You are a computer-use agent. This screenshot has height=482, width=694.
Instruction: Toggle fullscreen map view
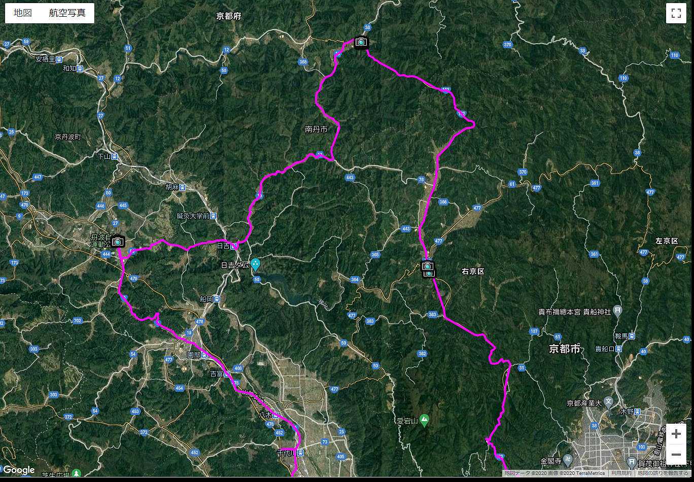[x=676, y=14]
